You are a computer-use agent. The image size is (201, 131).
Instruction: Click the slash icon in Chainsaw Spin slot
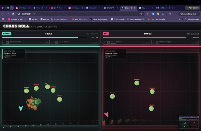pos(153,42)
